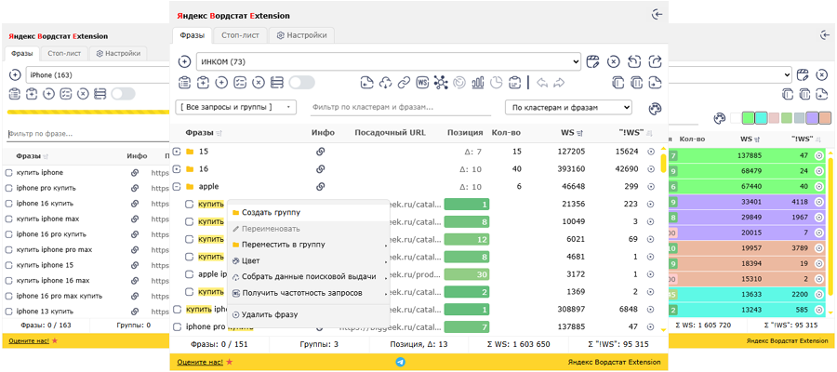The width and height of the screenshot is (837, 372).
Task: Click the file export icon at center toolbar right end
Action: 655,83
